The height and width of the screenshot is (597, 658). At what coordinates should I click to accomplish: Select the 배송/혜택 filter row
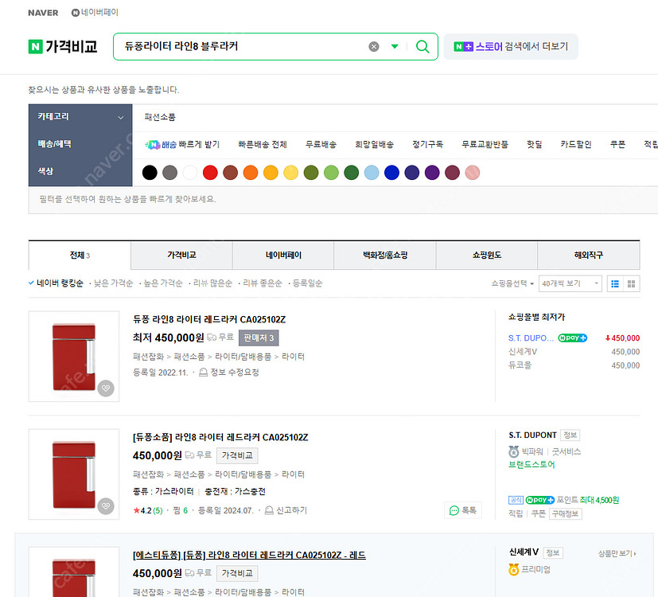pos(80,144)
